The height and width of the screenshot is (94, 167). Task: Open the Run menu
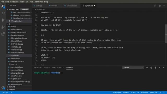(x=32, y=2)
